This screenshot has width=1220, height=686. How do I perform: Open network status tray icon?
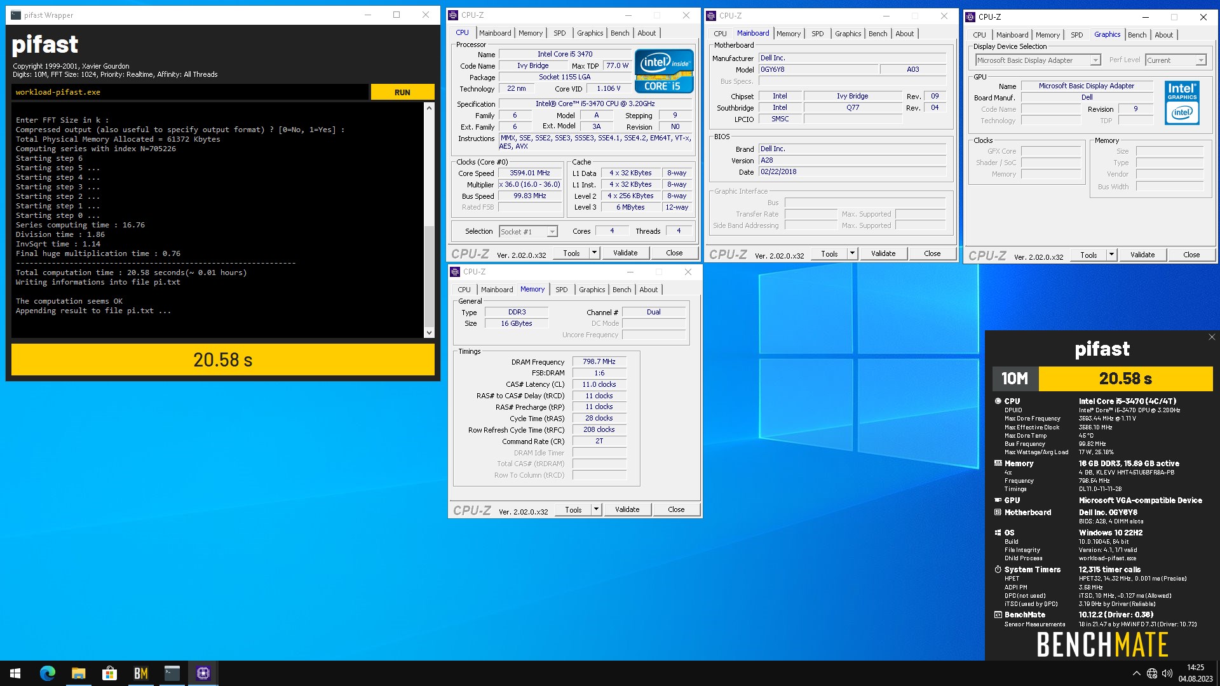(1152, 673)
